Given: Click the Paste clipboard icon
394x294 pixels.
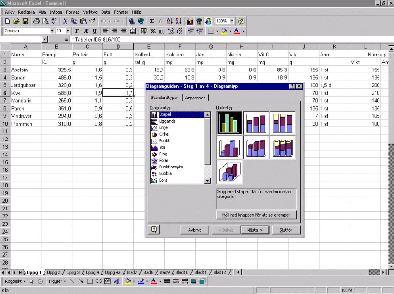Looking at the screenshot, I should (83, 21).
